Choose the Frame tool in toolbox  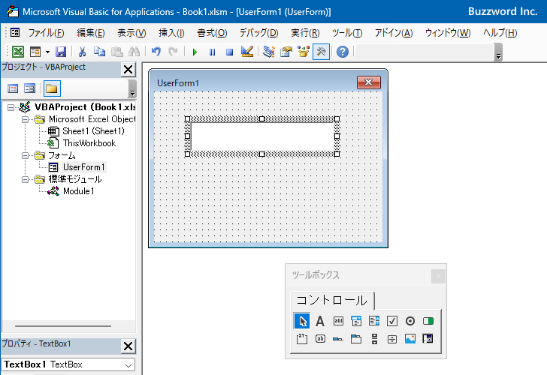click(x=302, y=339)
